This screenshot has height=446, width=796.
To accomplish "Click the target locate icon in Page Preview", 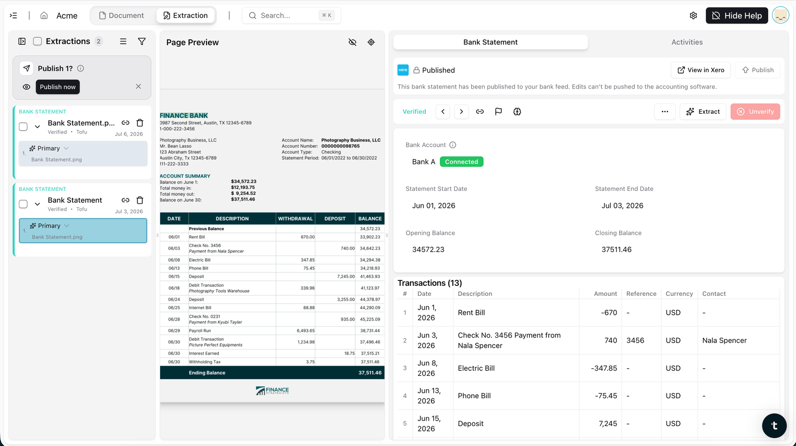I will coord(371,42).
